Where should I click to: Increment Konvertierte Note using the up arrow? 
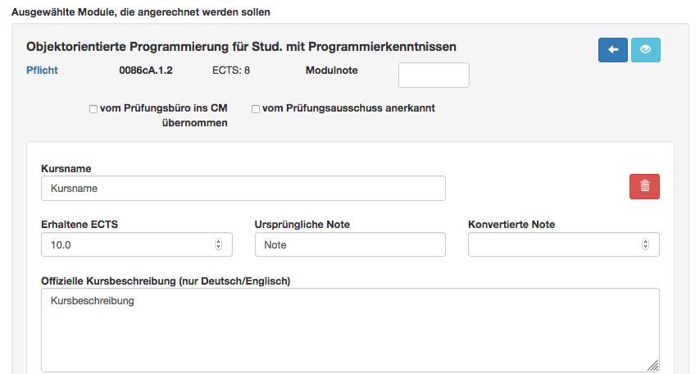(x=646, y=241)
